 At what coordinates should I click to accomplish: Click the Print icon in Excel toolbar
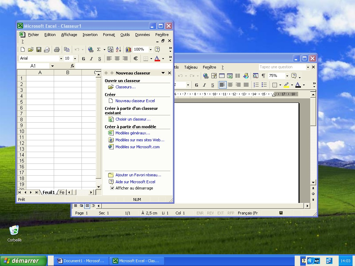pyautogui.click(x=57, y=49)
